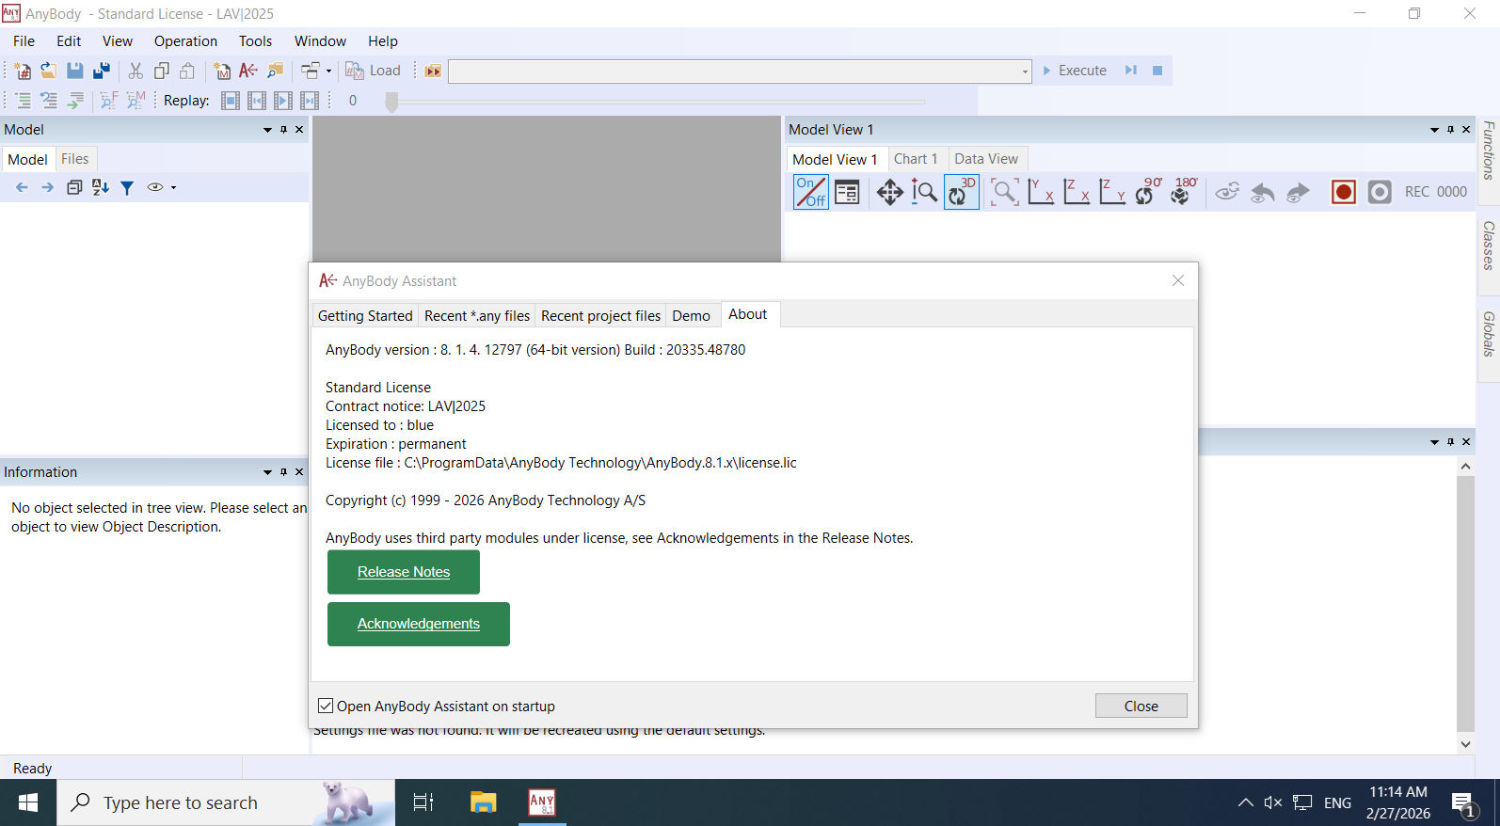Sort model tree alphabetically
Image resolution: width=1500 pixels, height=826 pixels.
[101, 187]
